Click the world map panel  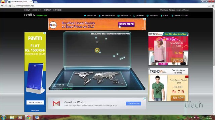coord(97,79)
